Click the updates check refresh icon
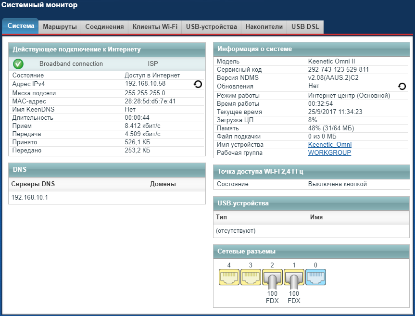The height and width of the screenshot is (316, 415). click(402, 86)
